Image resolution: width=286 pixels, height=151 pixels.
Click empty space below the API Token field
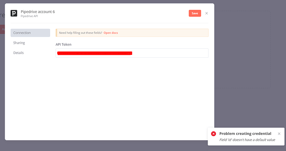click(132, 94)
